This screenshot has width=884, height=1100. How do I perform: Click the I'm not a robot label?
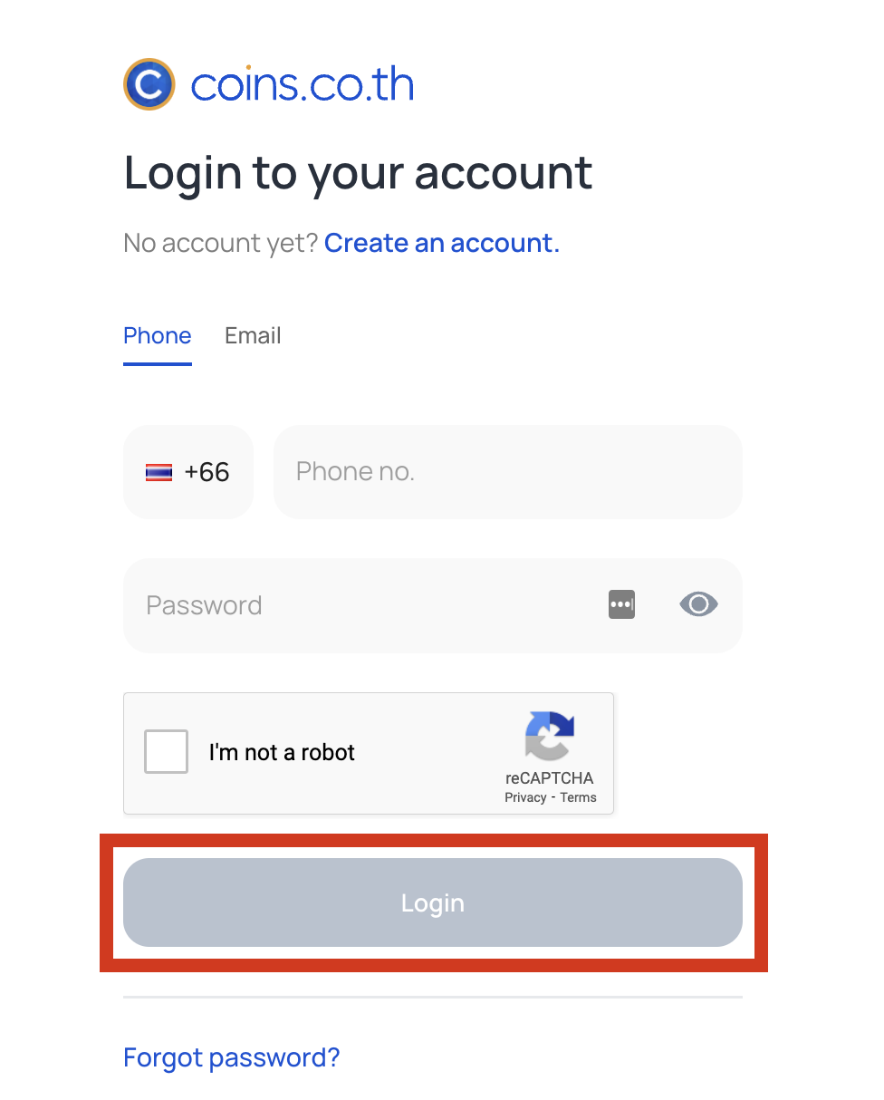pos(282,752)
